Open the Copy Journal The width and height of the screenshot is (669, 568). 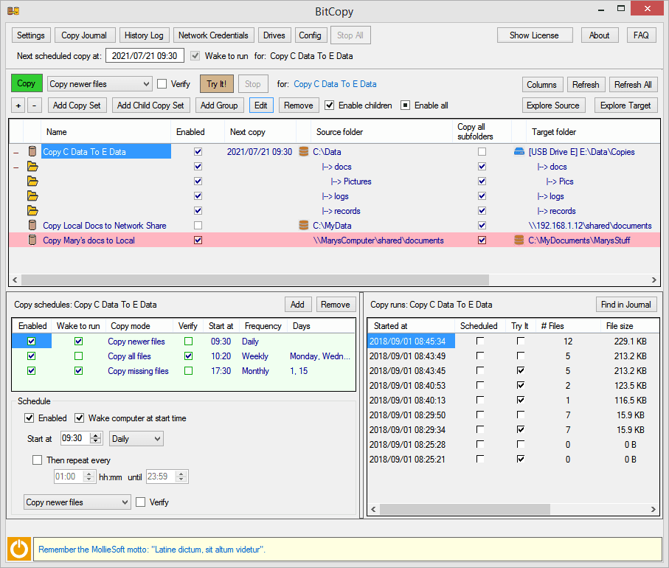tap(84, 35)
